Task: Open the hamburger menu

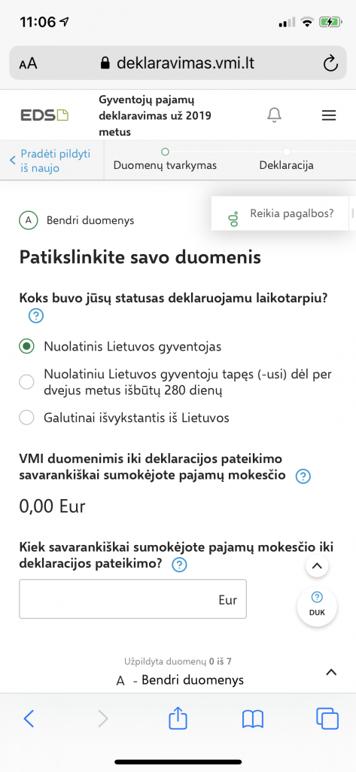Action: (328, 115)
